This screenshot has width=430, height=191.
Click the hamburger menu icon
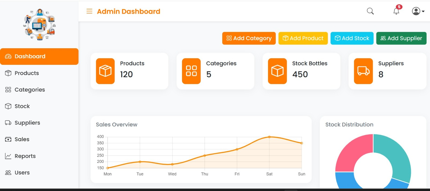coord(89,11)
